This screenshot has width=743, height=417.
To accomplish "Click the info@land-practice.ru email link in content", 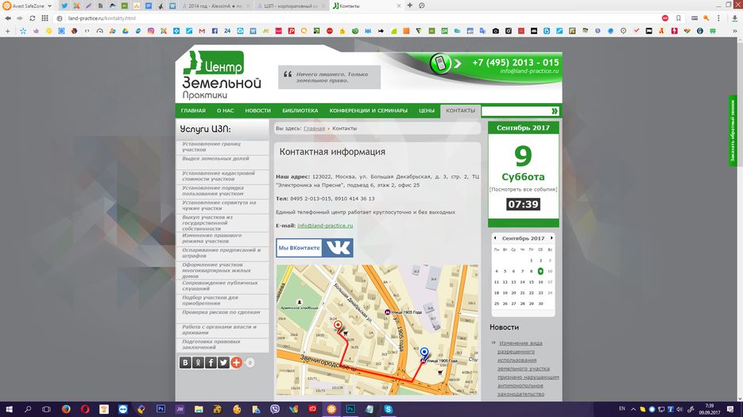I will (325, 226).
